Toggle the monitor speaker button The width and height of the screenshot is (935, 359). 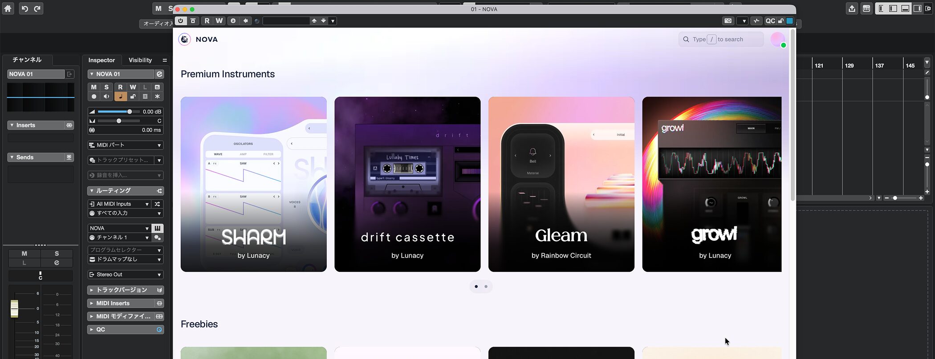pos(106,97)
